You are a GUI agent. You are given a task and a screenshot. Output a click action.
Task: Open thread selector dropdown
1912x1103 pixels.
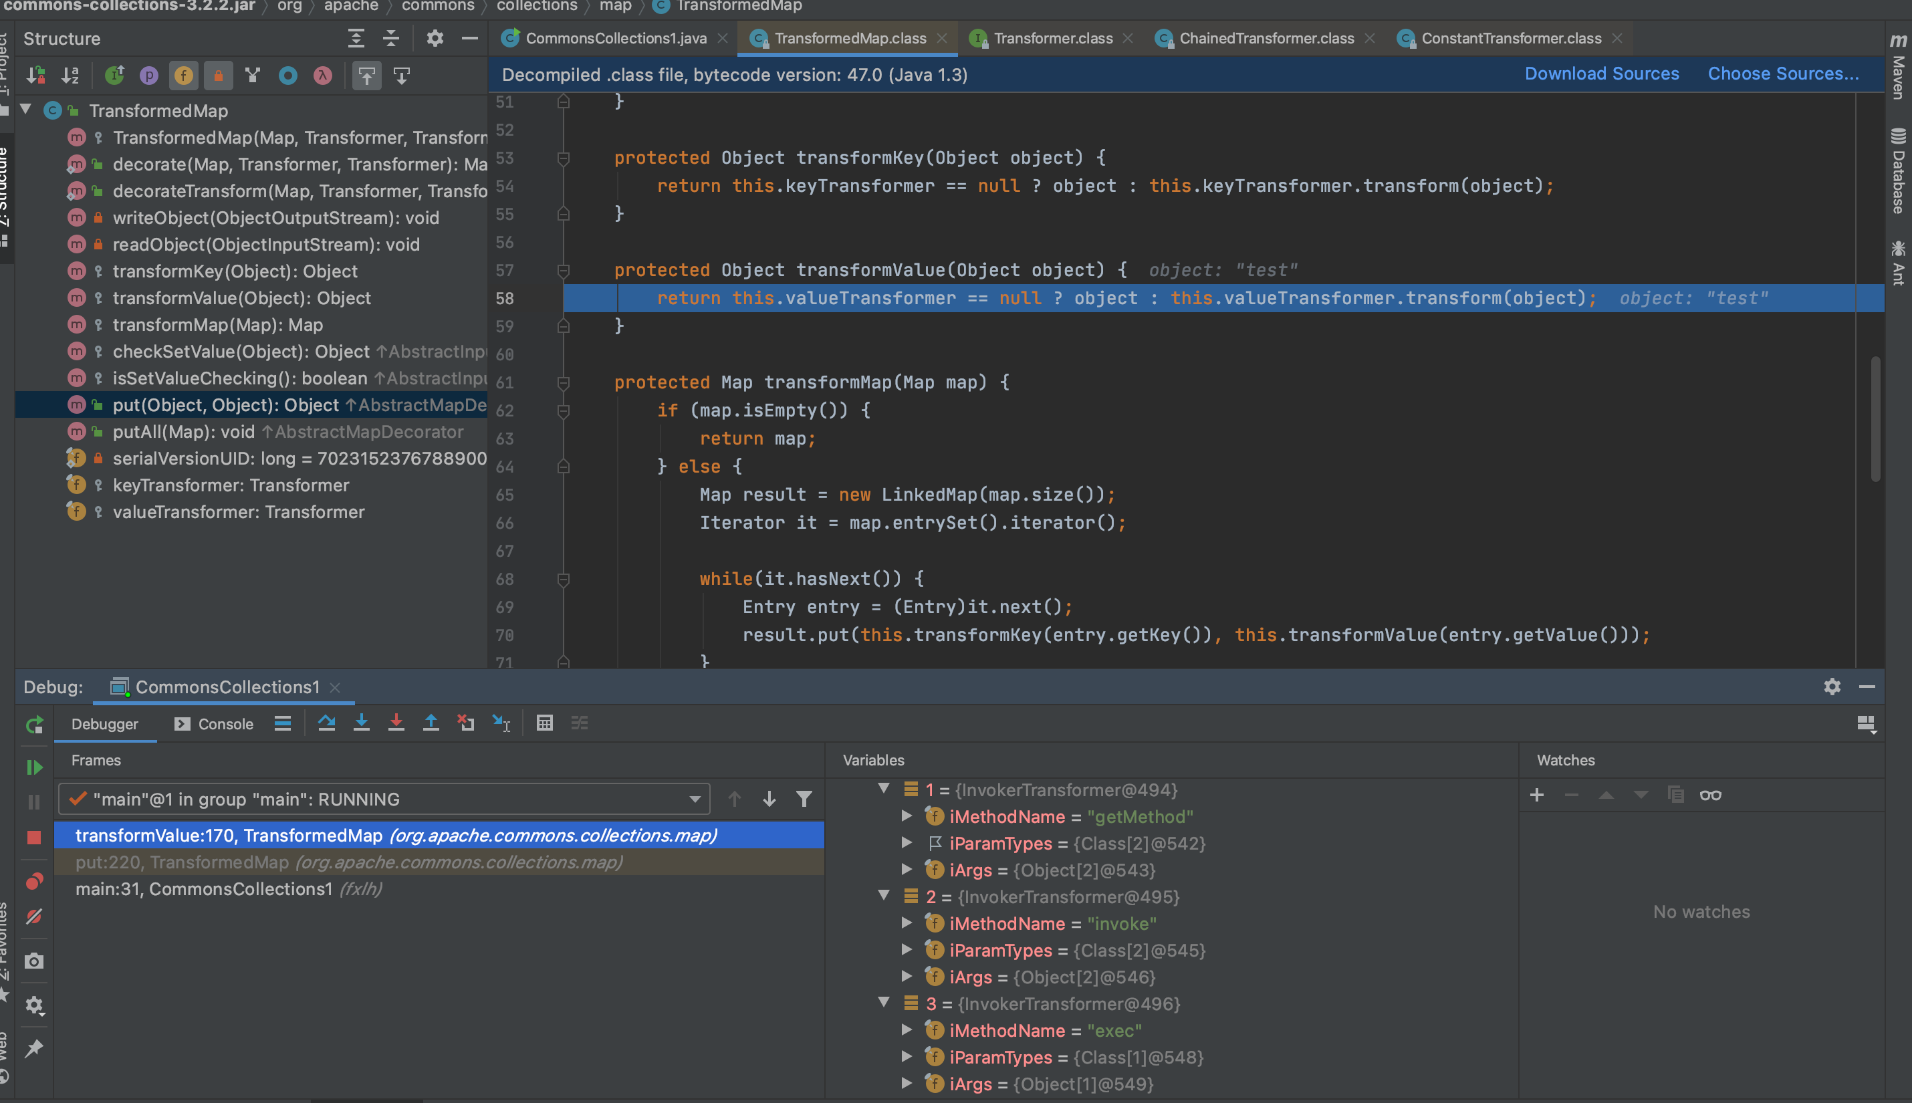tap(384, 800)
